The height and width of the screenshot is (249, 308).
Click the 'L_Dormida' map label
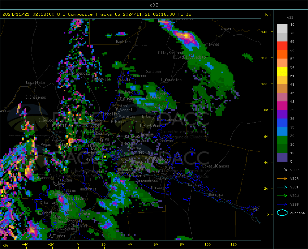coord(214,195)
